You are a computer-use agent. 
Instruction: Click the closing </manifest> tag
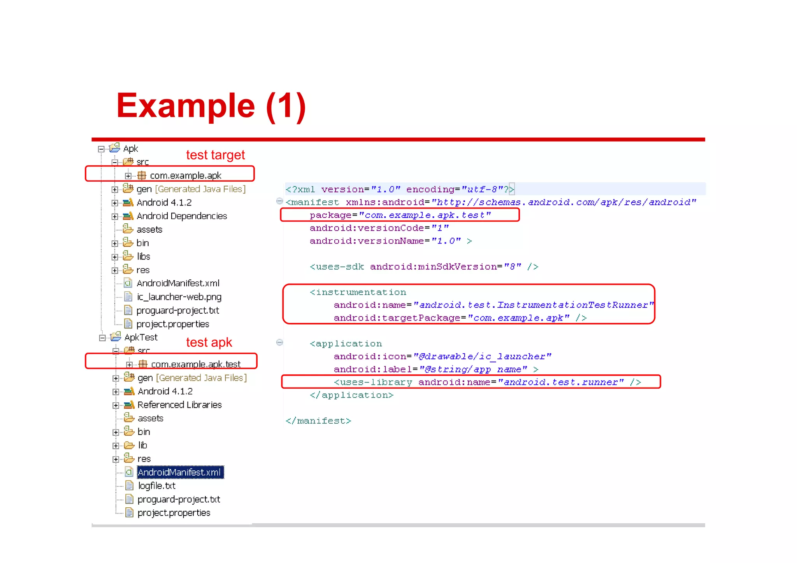click(318, 421)
